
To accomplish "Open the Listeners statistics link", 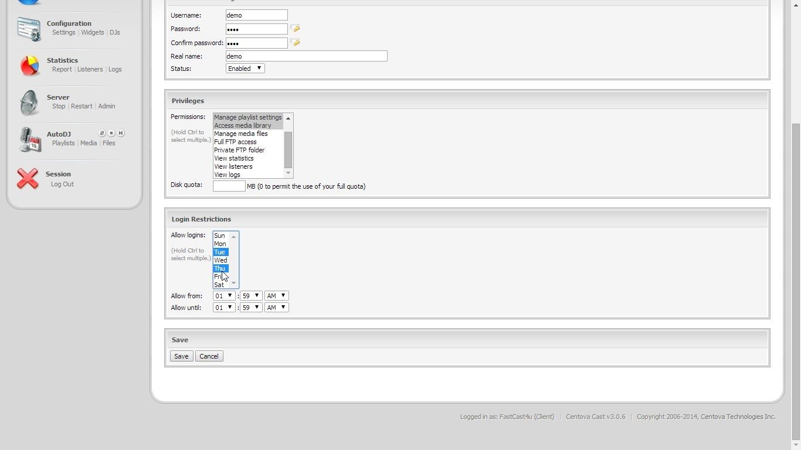I will 90,69.
